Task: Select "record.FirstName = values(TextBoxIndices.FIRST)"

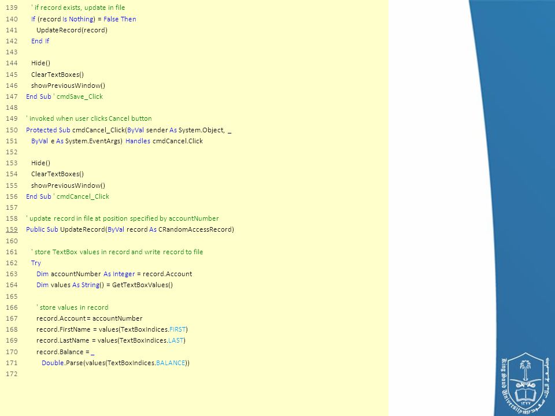Action: click(x=112, y=329)
